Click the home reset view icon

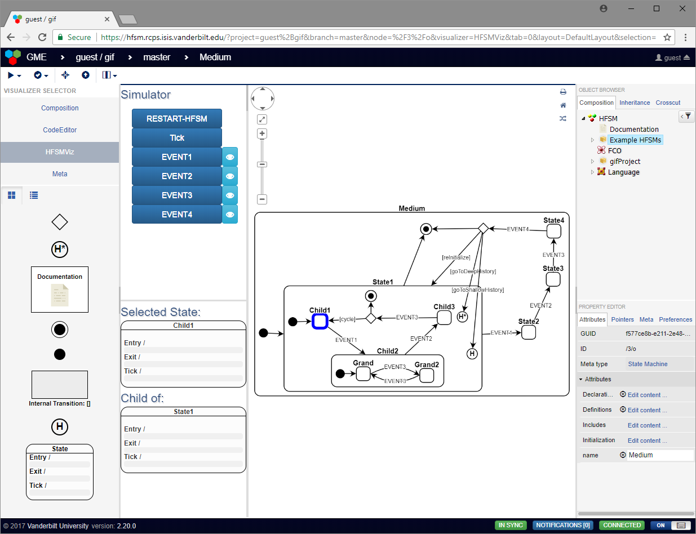pyautogui.click(x=562, y=105)
